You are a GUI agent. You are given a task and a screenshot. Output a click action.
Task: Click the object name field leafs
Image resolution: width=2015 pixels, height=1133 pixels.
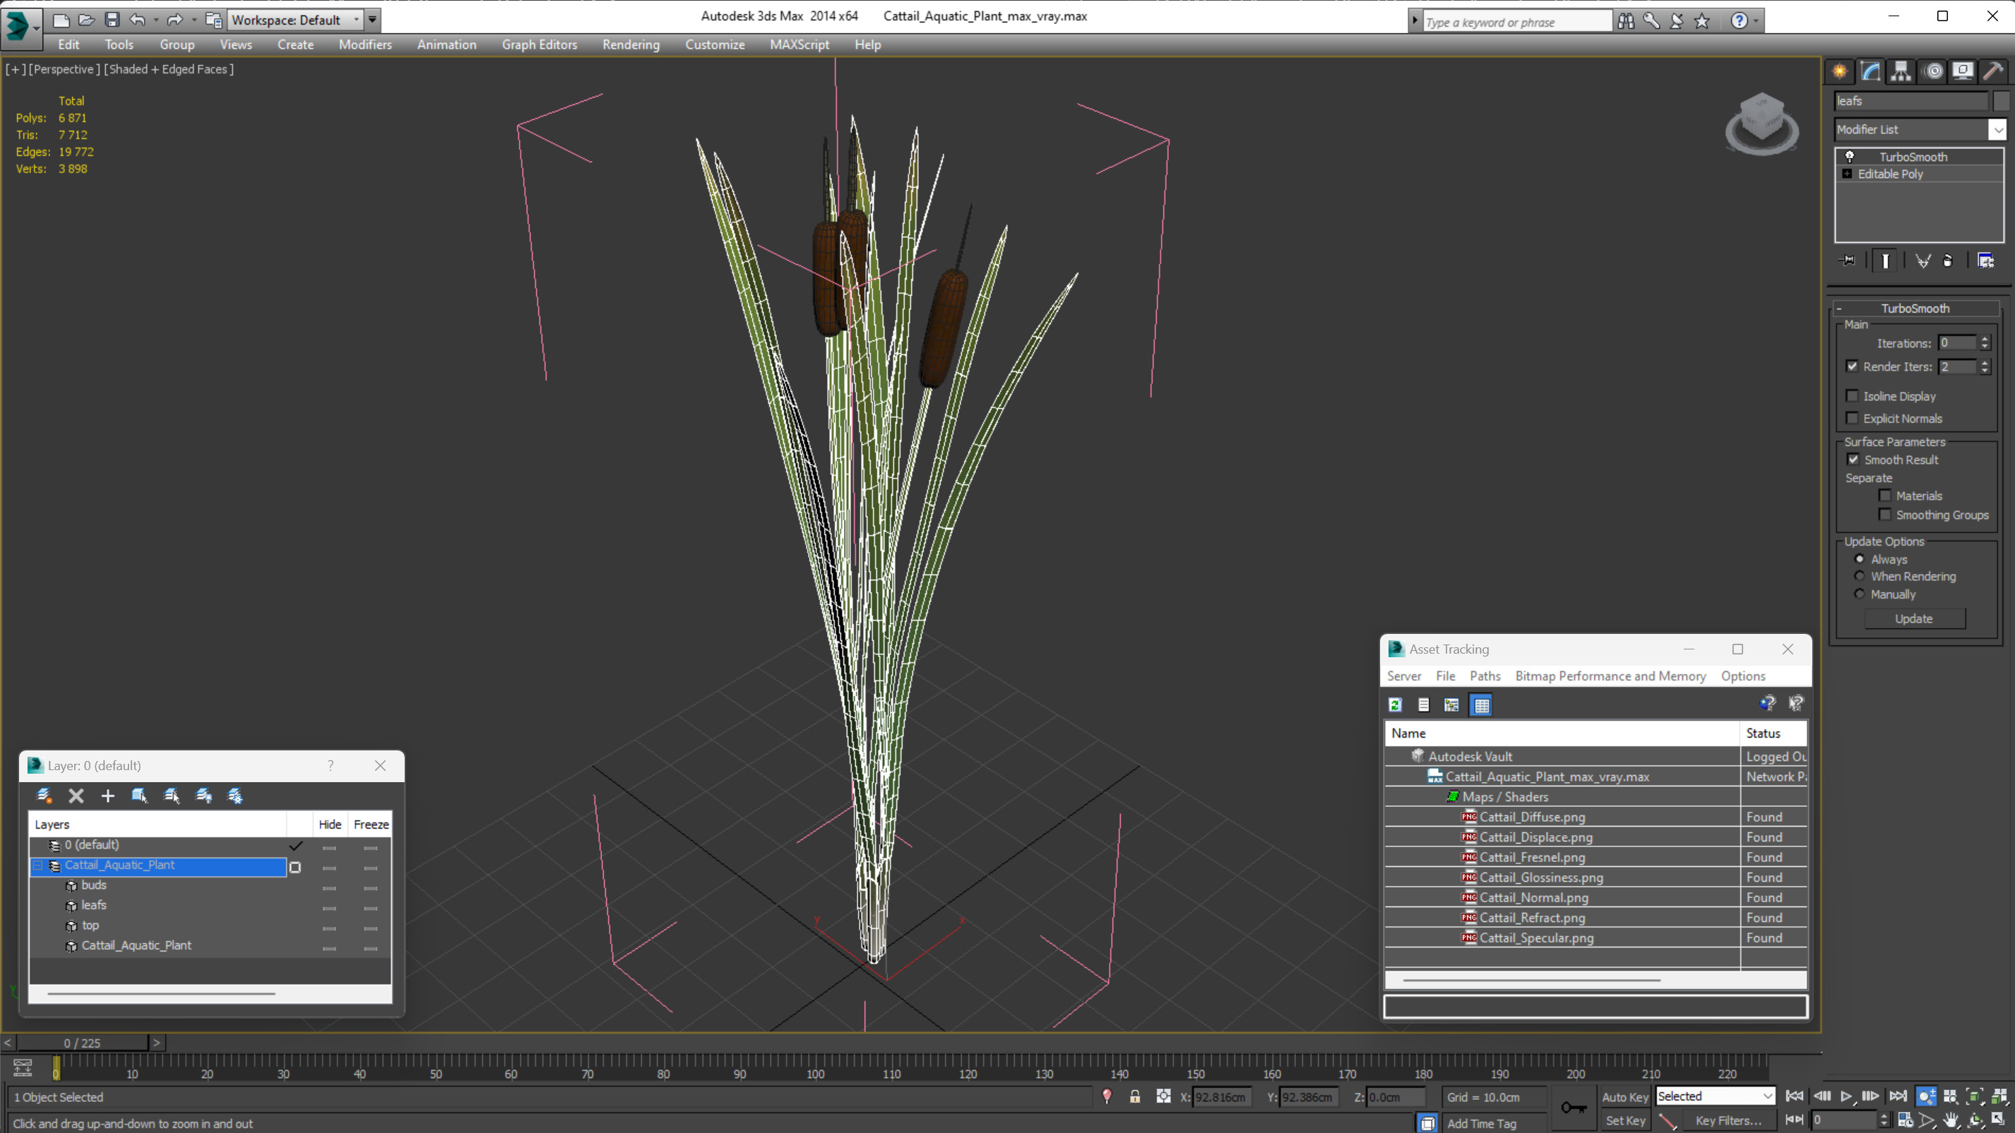[1910, 101]
